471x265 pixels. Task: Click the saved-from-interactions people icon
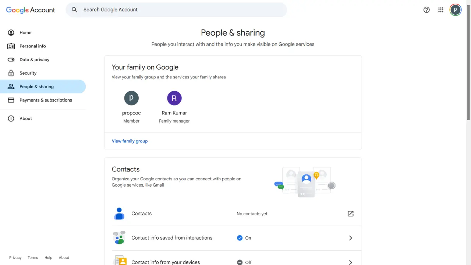click(119, 238)
